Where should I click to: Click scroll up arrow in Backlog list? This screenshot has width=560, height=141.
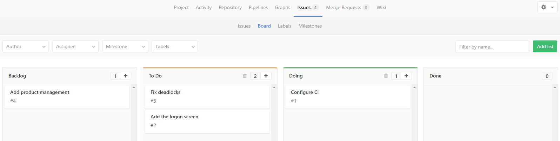134,87
